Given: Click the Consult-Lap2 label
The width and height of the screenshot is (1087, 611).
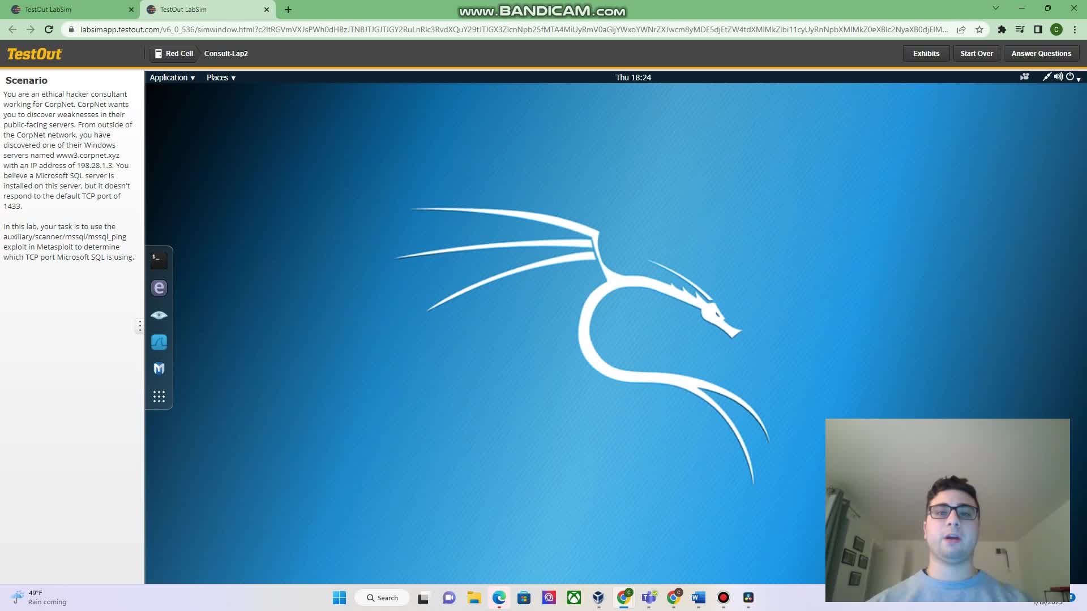Looking at the screenshot, I should pyautogui.click(x=226, y=53).
